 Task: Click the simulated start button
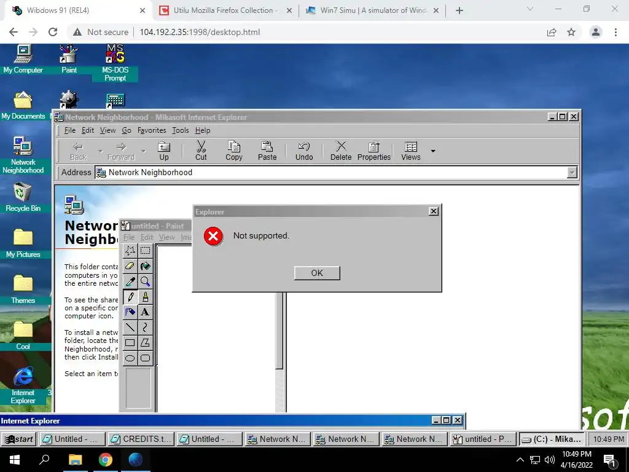click(x=18, y=439)
